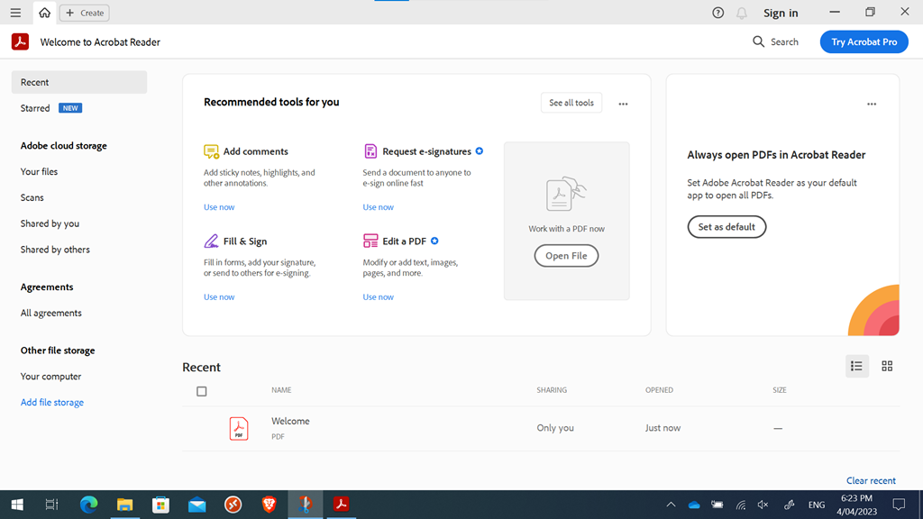The height and width of the screenshot is (519, 923).
Task: Click the Search magnifier icon
Action: 759,41
